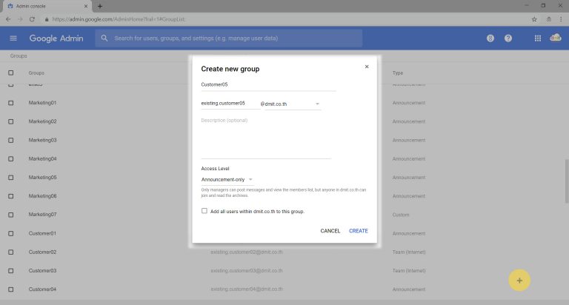Bookmark this page with star icon
This screenshot has height=305, width=569.
pyautogui.click(x=534, y=19)
